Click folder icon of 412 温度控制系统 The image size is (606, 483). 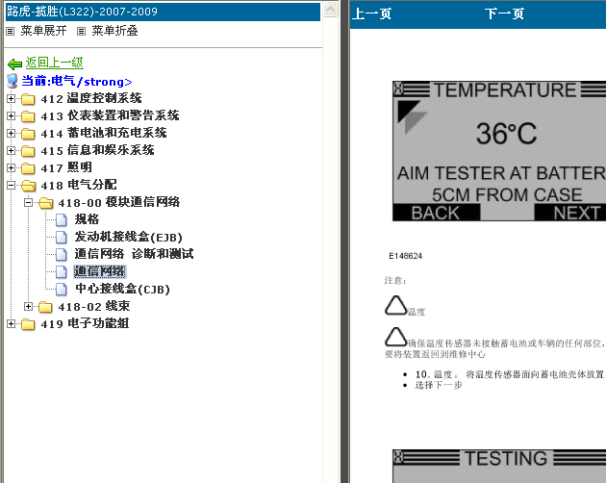[x=28, y=99]
